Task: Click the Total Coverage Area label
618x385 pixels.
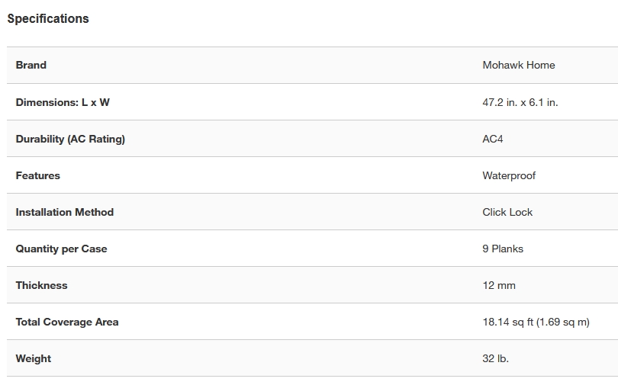Action: coord(67,322)
